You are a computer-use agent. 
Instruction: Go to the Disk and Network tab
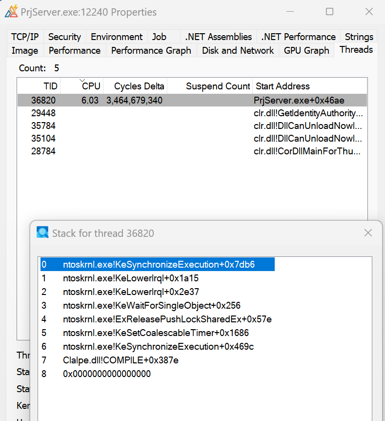(238, 50)
